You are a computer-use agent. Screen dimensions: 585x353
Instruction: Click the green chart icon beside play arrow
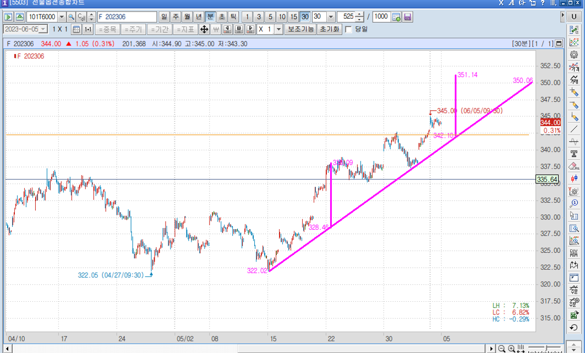click(19, 17)
